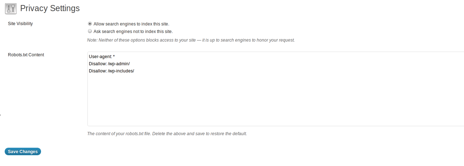Click the 'Privacy Settings' page heading
The image size is (464, 166).
[50, 8]
